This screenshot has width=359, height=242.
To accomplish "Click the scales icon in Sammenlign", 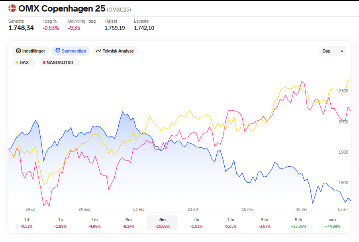I will click(58, 51).
